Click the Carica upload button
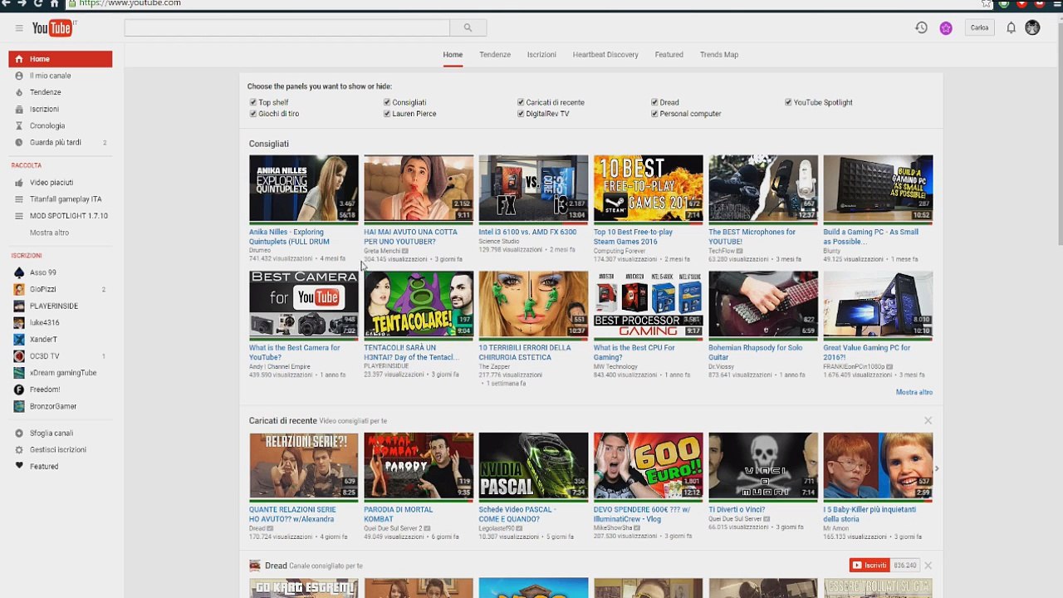Image resolution: width=1063 pixels, height=598 pixels. (980, 28)
